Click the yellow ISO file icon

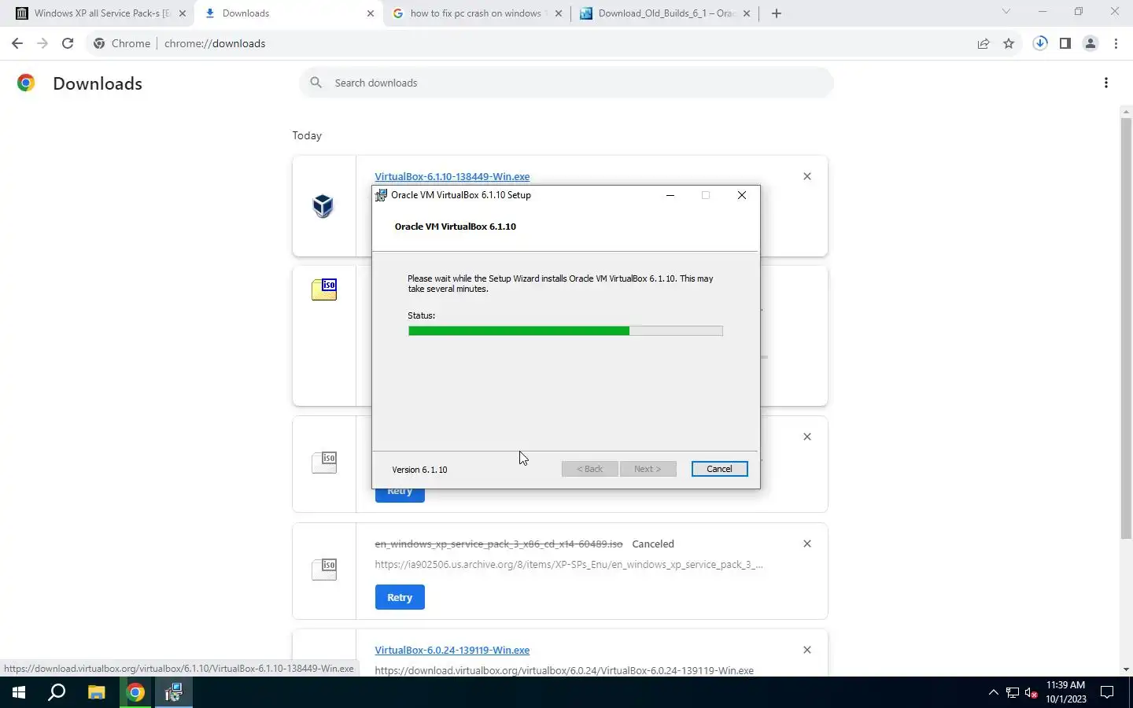click(x=324, y=289)
